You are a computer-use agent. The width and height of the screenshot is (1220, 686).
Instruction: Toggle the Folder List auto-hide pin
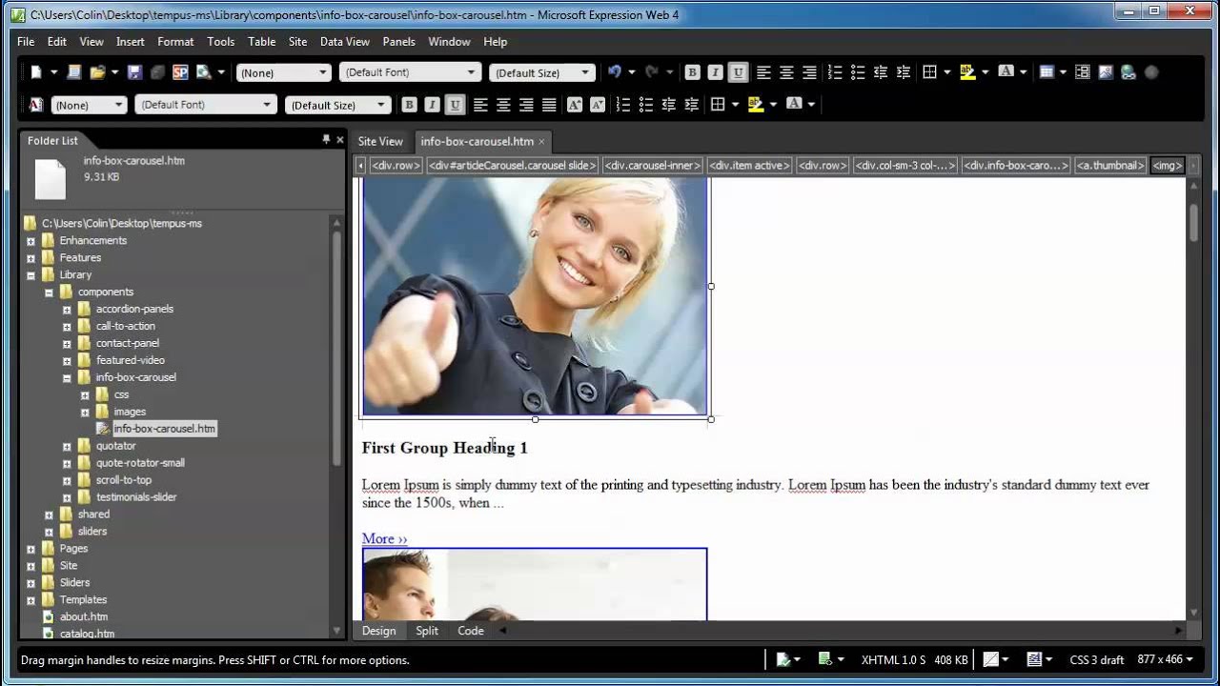(326, 140)
